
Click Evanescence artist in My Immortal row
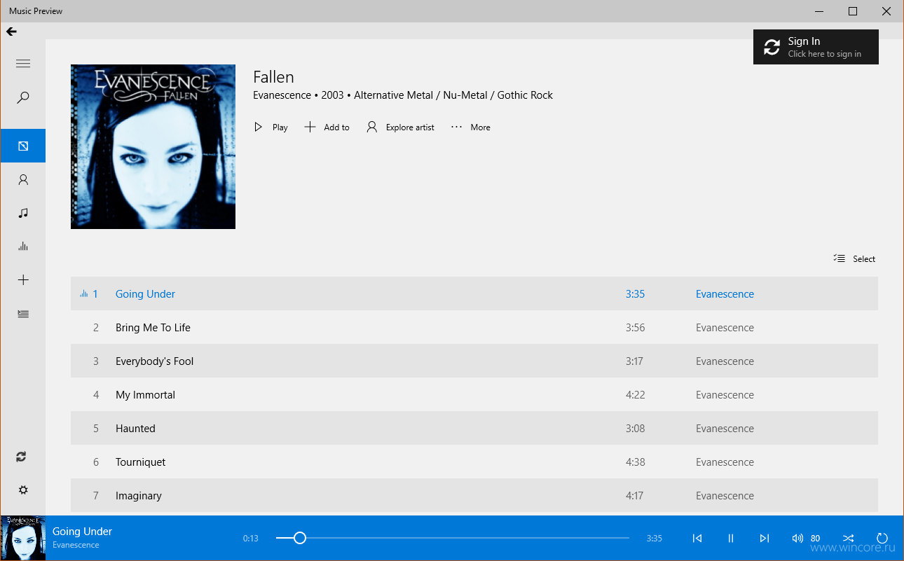725,395
